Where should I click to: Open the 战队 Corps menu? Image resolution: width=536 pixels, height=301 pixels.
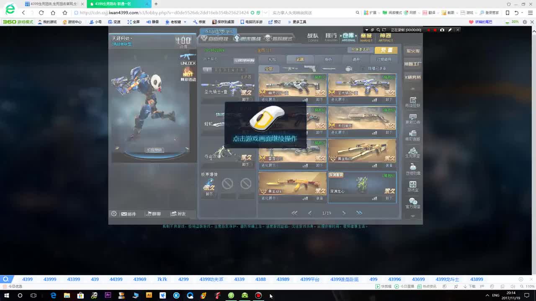[313, 37]
